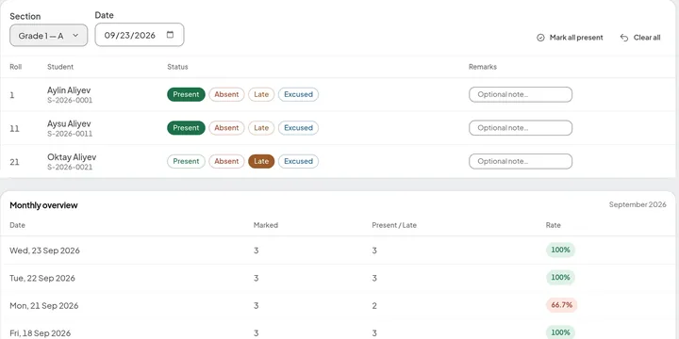Click the Remarks column header
Screen dimensions: 679x339
pos(483,67)
